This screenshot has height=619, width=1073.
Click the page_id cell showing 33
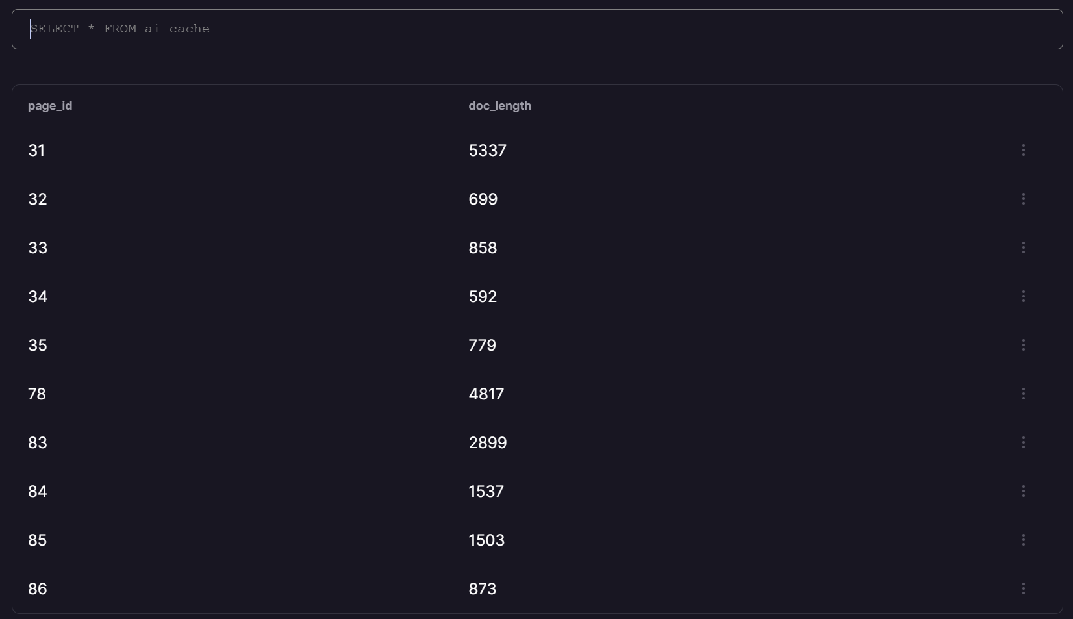point(38,248)
